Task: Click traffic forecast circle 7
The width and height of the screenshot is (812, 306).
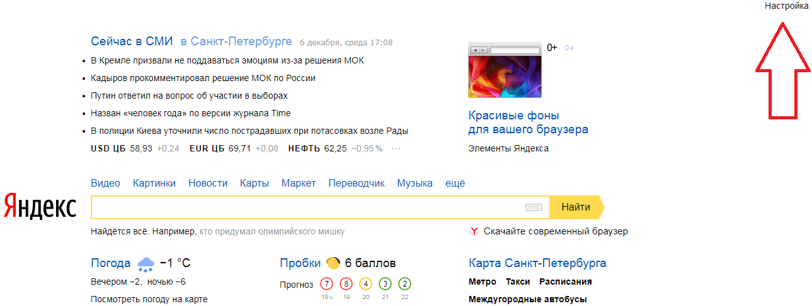Action: [326, 284]
